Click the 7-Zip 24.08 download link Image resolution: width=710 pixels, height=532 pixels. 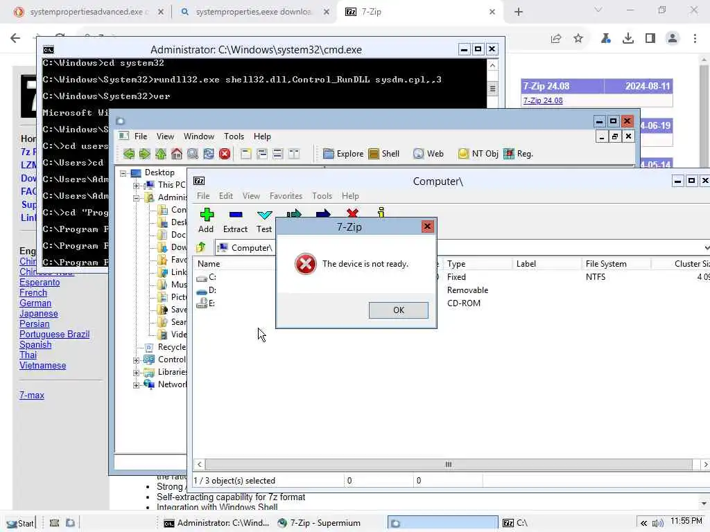click(543, 100)
